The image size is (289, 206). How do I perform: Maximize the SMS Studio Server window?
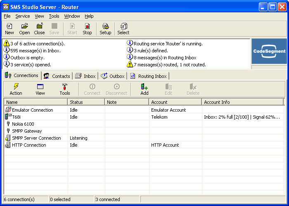click(272, 7)
